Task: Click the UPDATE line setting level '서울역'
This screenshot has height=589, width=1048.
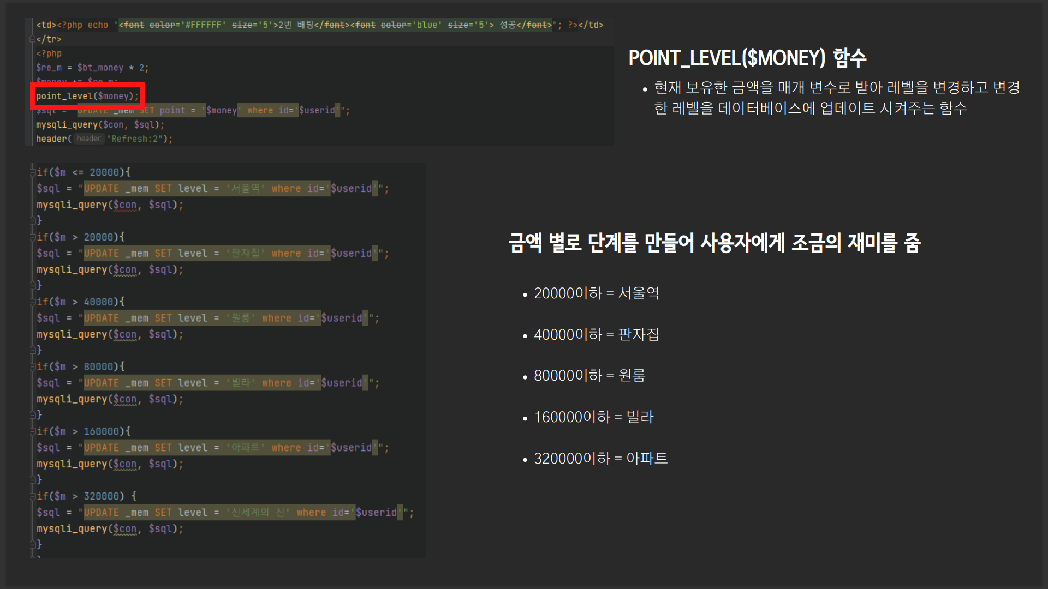Action: pyautogui.click(x=212, y=189)
